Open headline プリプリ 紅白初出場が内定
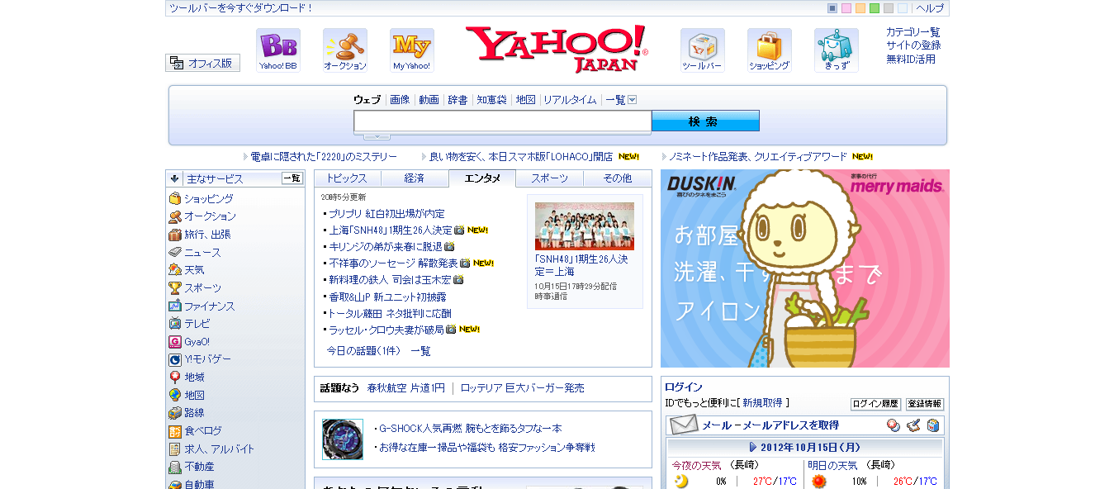This screenshot has height=489, width=1114. (x=386, y=213)
